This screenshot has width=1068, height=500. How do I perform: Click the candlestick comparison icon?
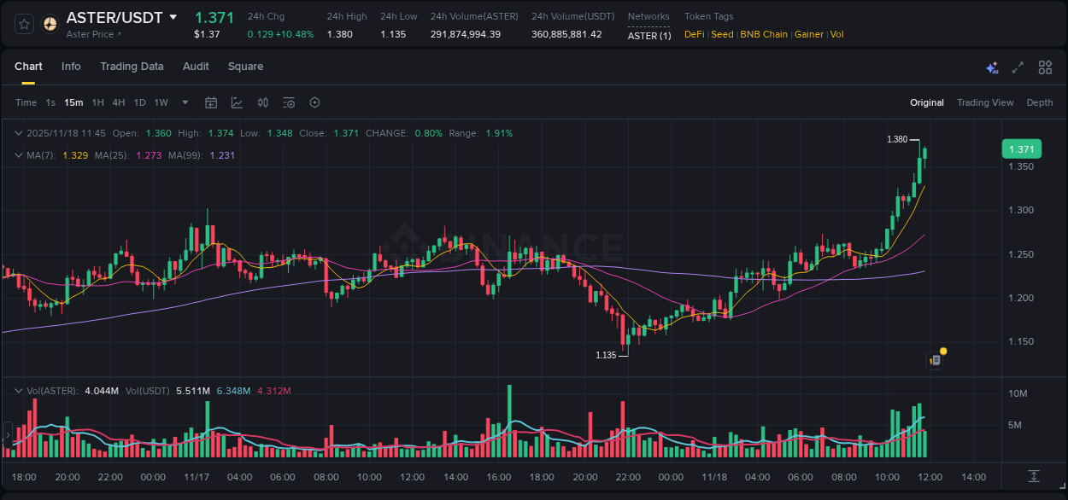[262, 102]
